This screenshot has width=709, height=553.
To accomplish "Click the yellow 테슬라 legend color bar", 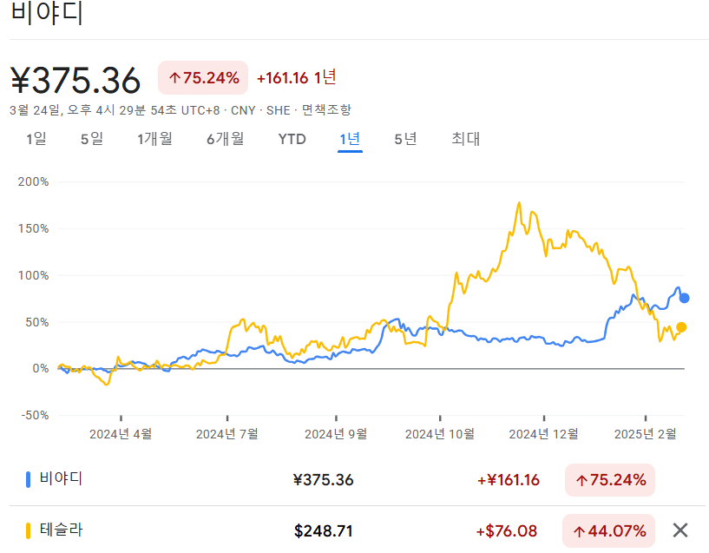I will (28, 530).
